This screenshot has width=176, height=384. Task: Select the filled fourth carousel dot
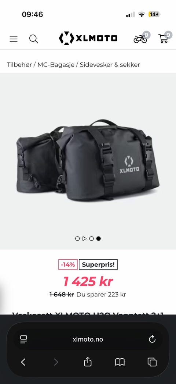tap(98, 239)
